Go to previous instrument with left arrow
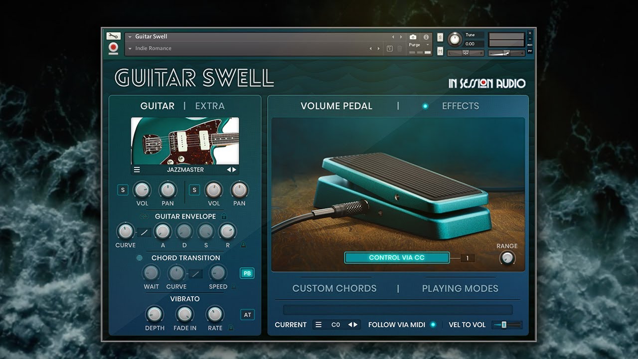This screenshot has height=359, width=638. [393, 37]
